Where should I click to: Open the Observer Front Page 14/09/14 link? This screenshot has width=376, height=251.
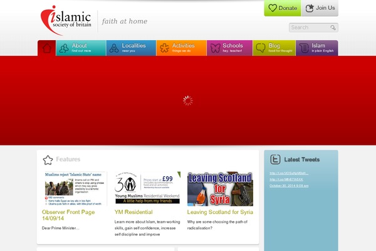[x=68, y=215]
